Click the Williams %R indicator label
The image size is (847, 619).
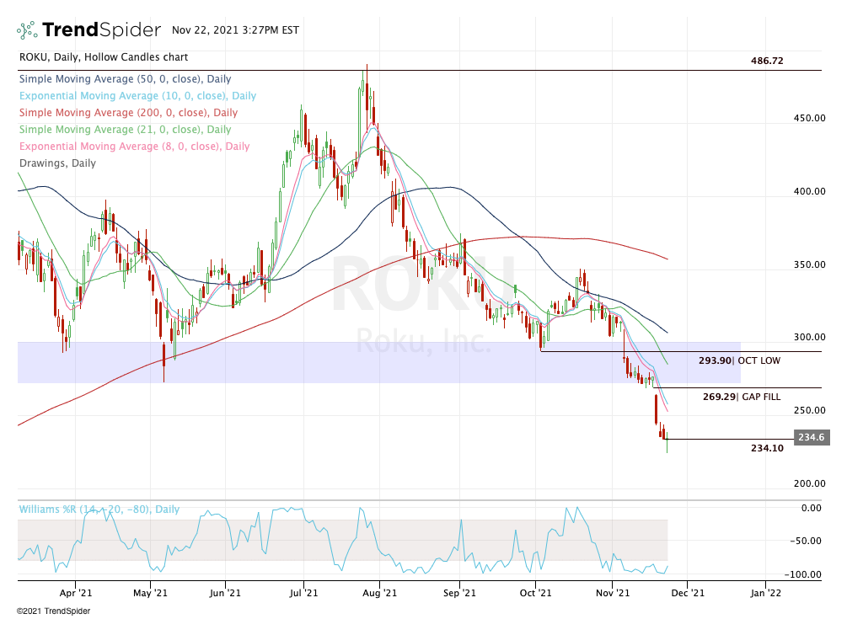tap(99, 509)
